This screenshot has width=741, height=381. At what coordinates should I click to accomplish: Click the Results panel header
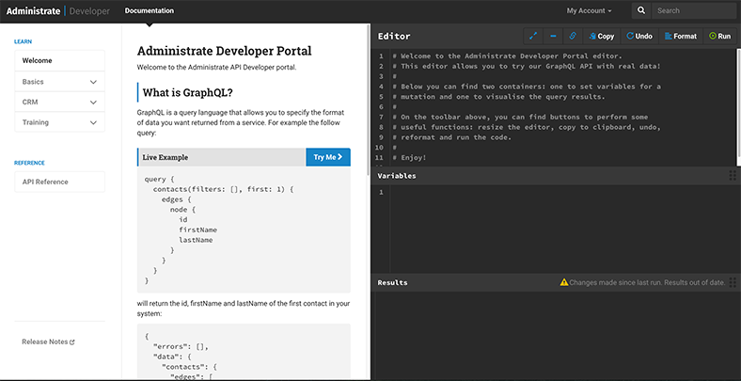click(x=555, y=282)
